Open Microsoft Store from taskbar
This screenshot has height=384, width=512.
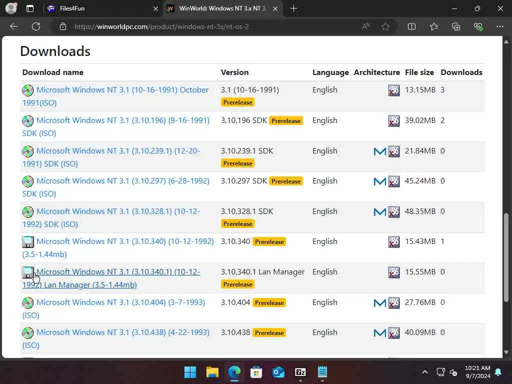[x=256, y=372]
